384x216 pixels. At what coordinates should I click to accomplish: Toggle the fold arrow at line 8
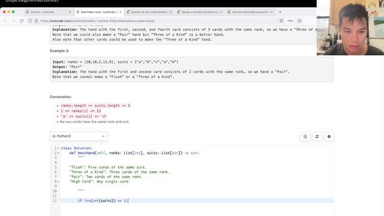[x=58, y=182]
